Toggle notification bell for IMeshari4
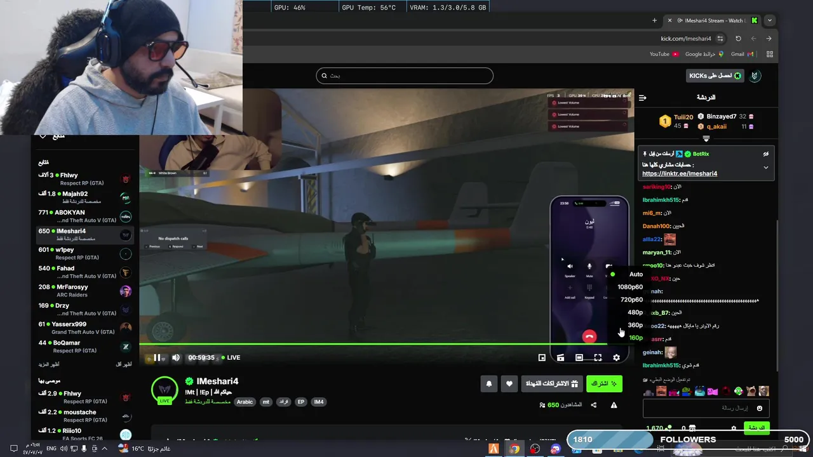Screen dimensions: 813x457 pyautogui.click(x=488, y=383)
